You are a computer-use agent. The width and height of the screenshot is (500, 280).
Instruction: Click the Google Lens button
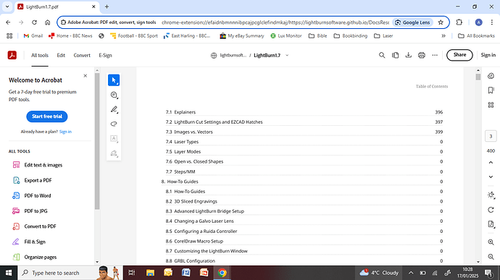click(x=413, y=22)
